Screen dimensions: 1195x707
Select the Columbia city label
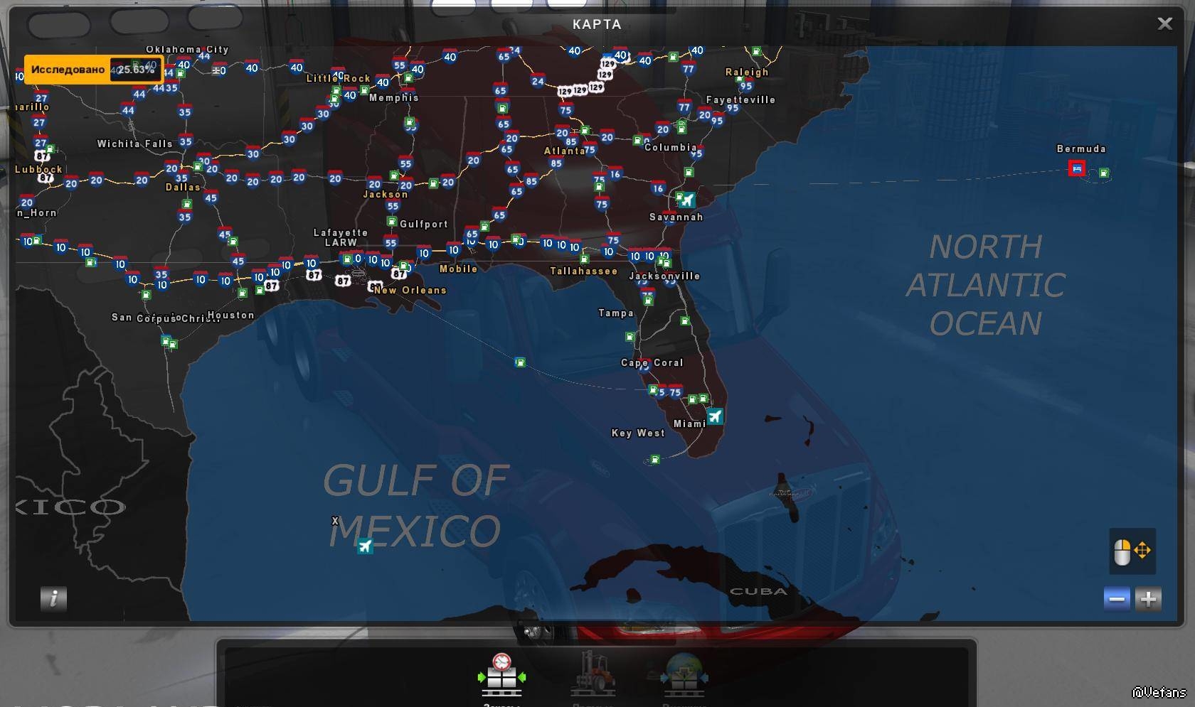point(670,147)
